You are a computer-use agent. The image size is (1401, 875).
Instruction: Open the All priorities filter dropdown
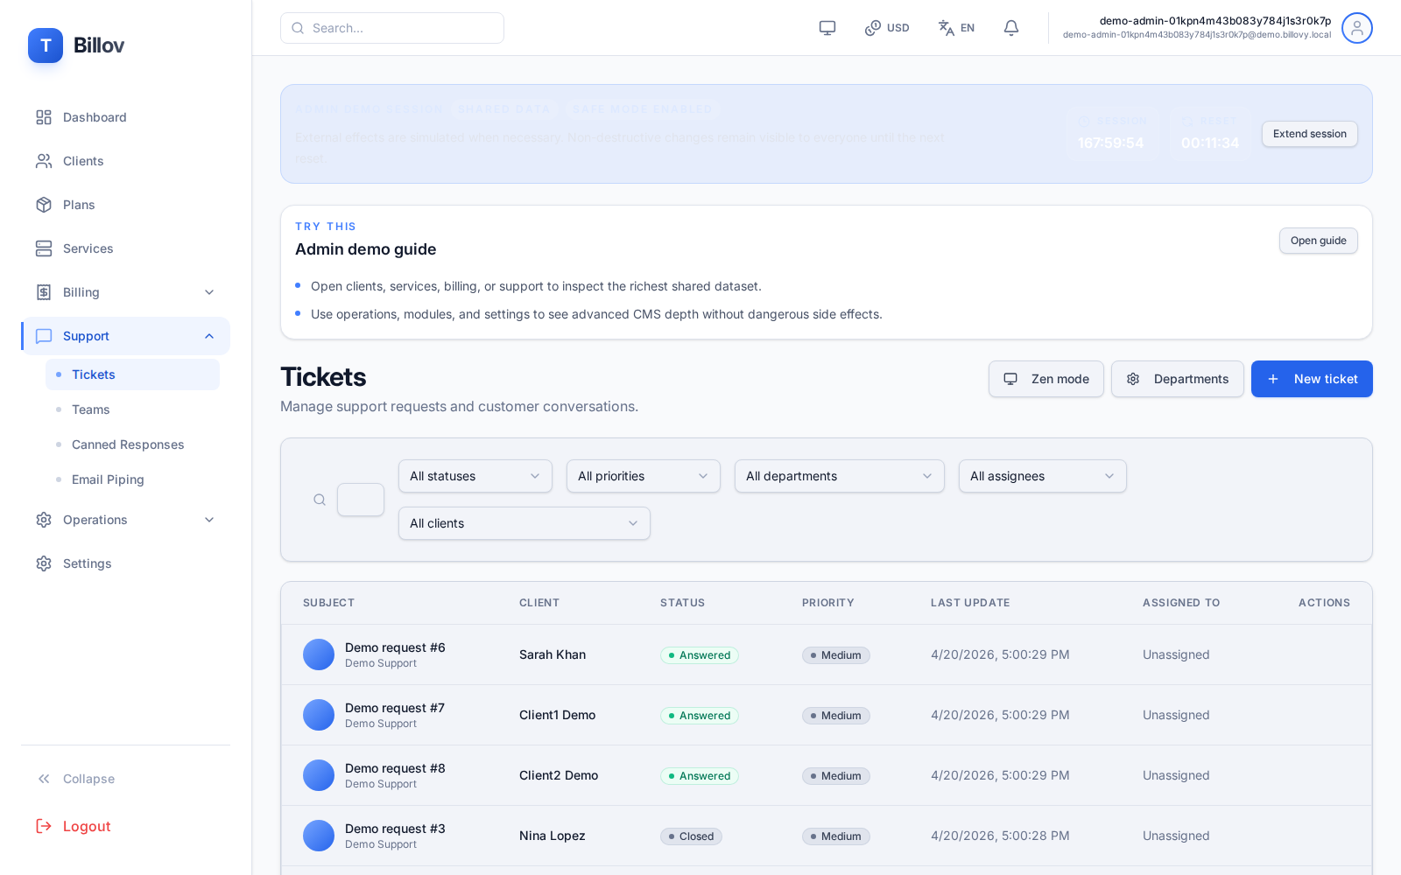click(x=643, y=476)
